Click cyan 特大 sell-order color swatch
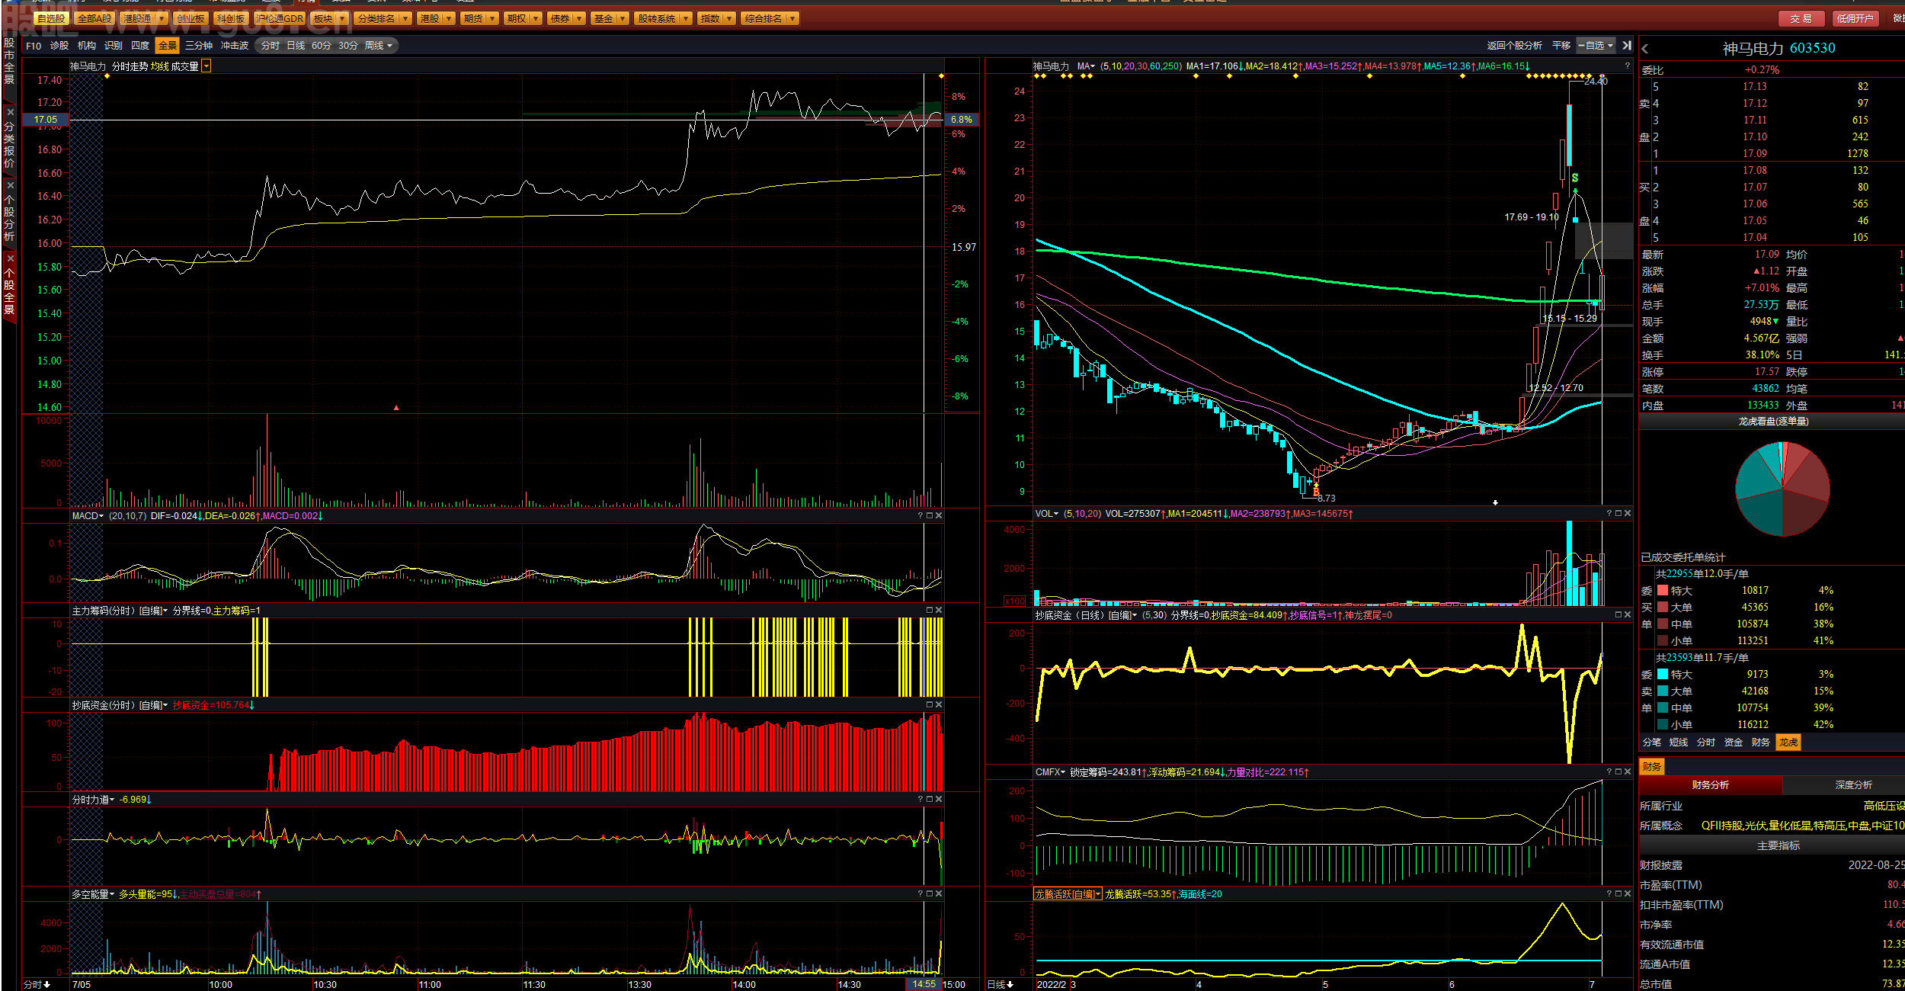The image size is (1905, 991). pos(1663,674)
